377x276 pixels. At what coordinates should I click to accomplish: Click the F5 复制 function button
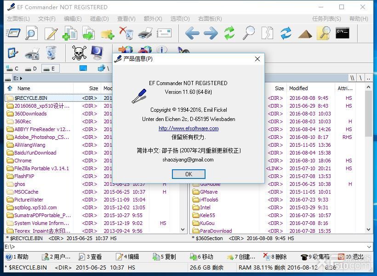(x=164, y=257)
